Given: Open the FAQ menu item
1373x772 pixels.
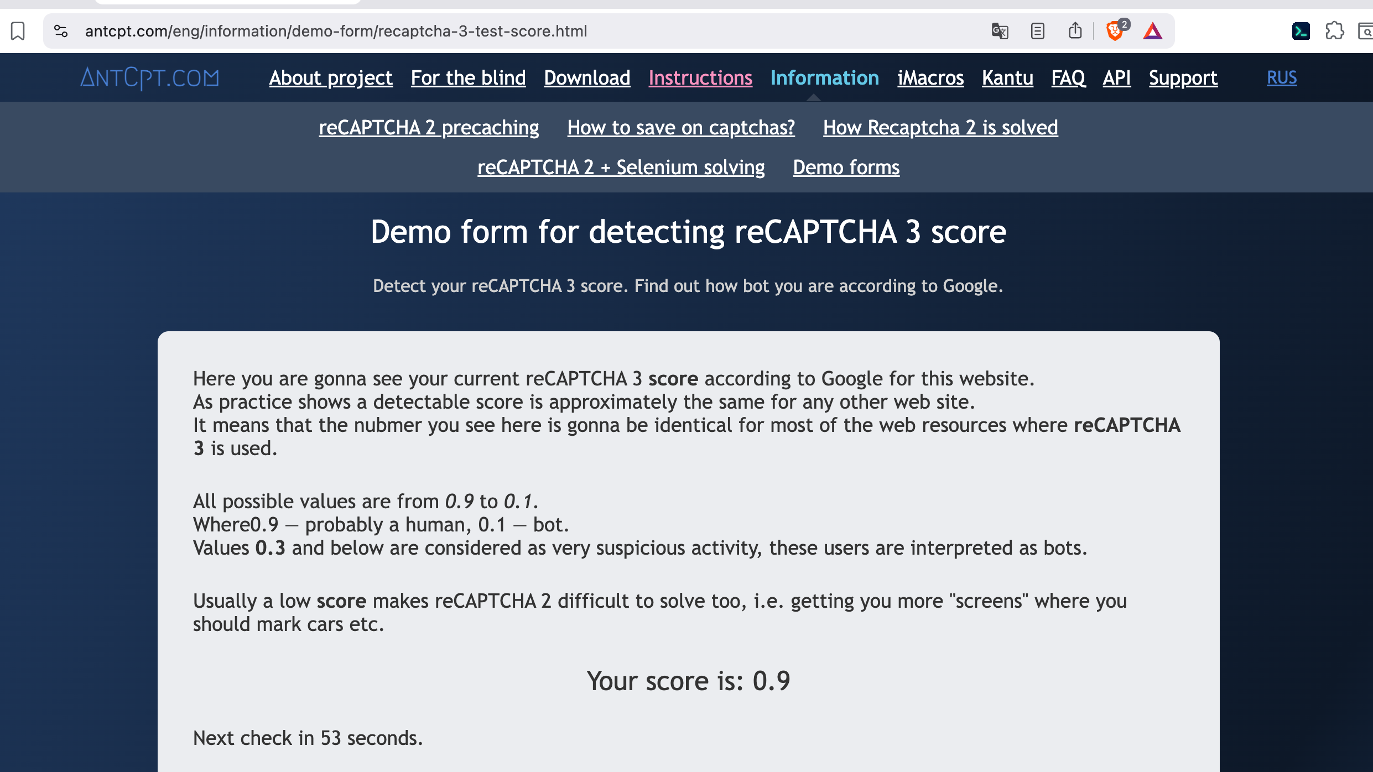Looking at the screenshot, I should (1068, 78).
